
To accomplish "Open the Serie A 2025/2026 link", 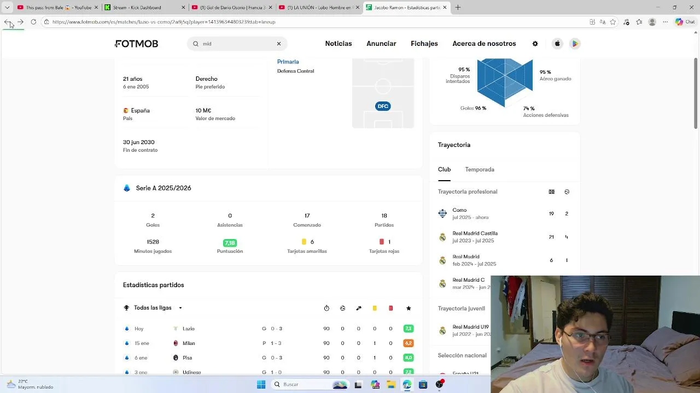I will [x=164, y=188].
